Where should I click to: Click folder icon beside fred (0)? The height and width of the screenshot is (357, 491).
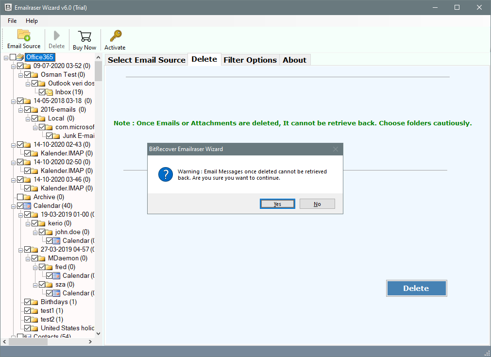coord(49,267)
